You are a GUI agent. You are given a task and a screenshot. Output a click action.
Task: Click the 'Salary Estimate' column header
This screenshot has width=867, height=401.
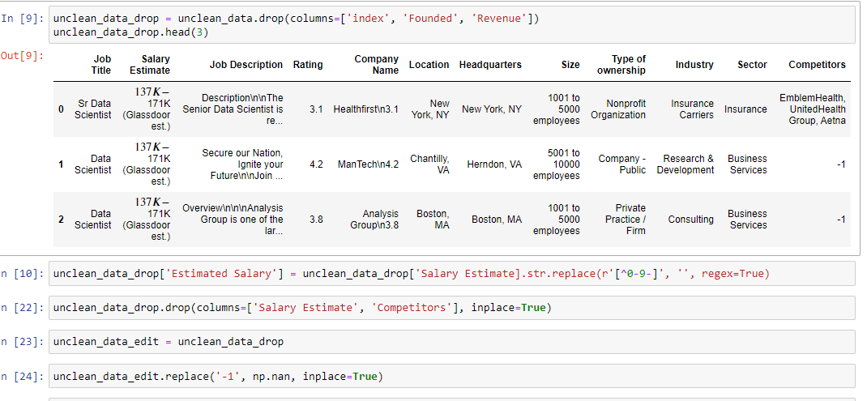150,65
